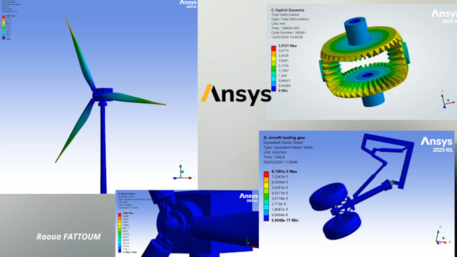Viewport: 457px width, 257px height.
Task: Open the full wind turbine deformation image
Action: coord(99,97)
